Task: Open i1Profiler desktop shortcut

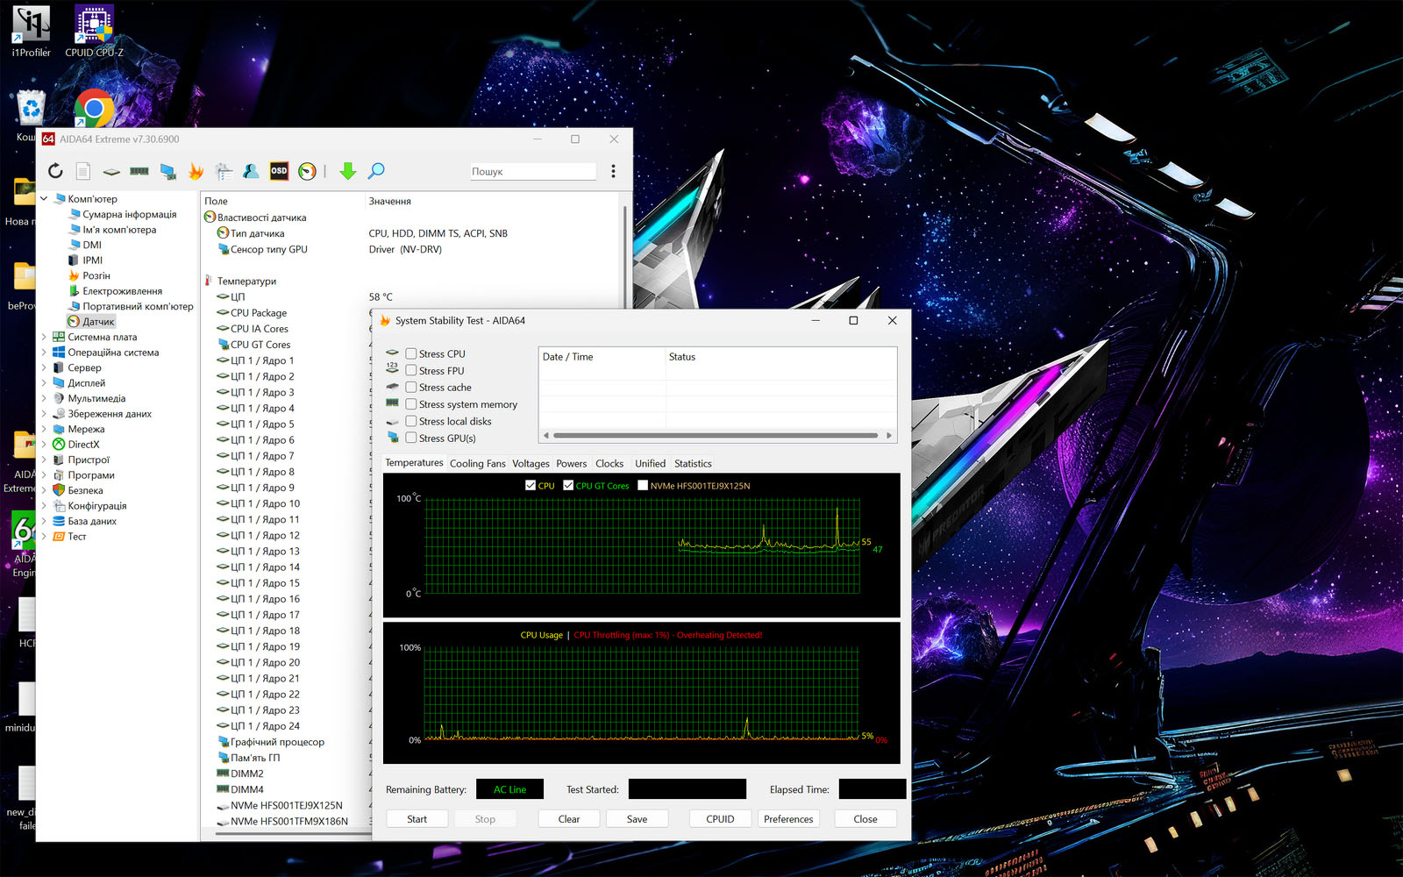Action: 31,32
